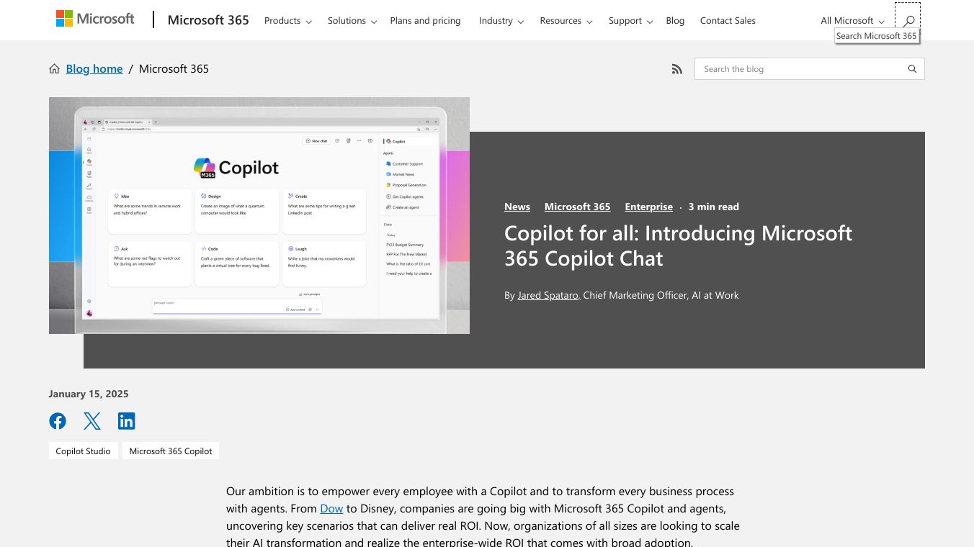The image size is (974, 547).
Task: Expand the Resources menu
Action: (566, 20)
